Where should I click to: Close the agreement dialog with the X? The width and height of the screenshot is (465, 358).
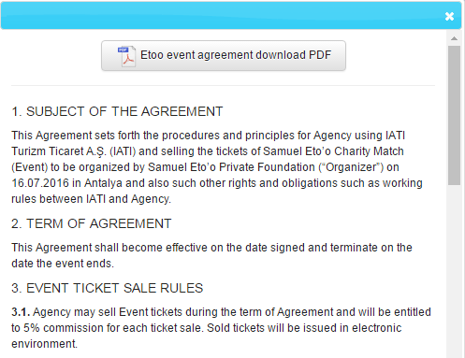coord(449,16)
